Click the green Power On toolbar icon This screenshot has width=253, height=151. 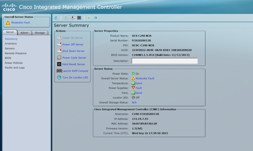(66, 18)
